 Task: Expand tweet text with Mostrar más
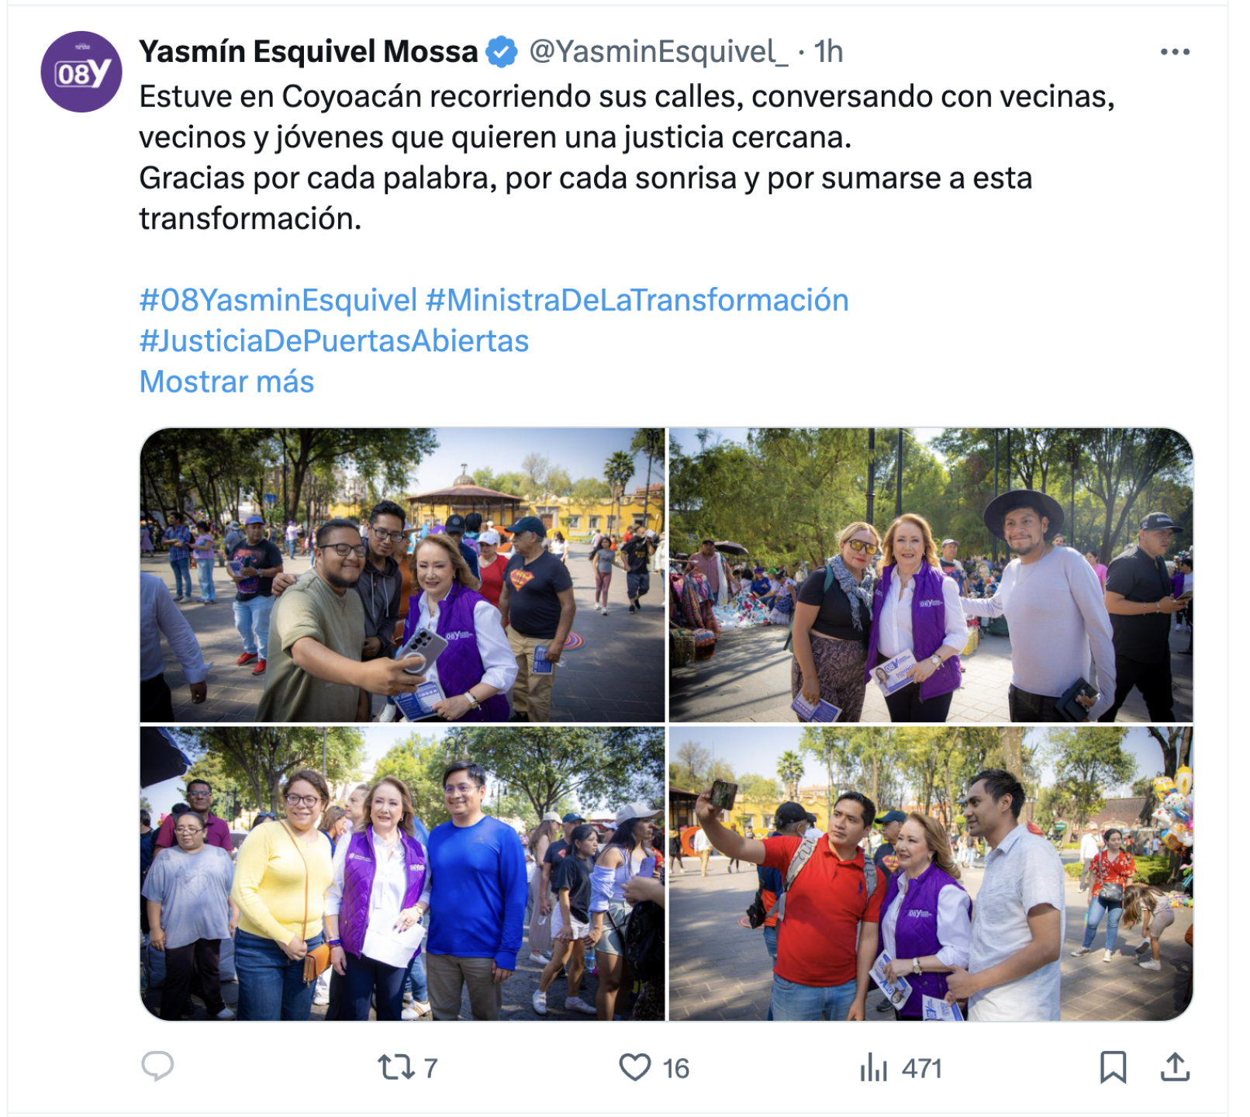(226, 382)
